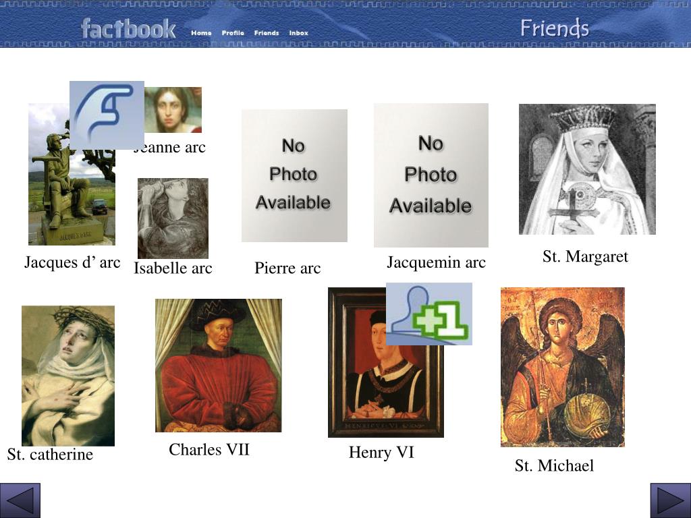The width and height of the screenshot is (691, 518).
Task: Click the factbook logo
Action: (128, 29)
